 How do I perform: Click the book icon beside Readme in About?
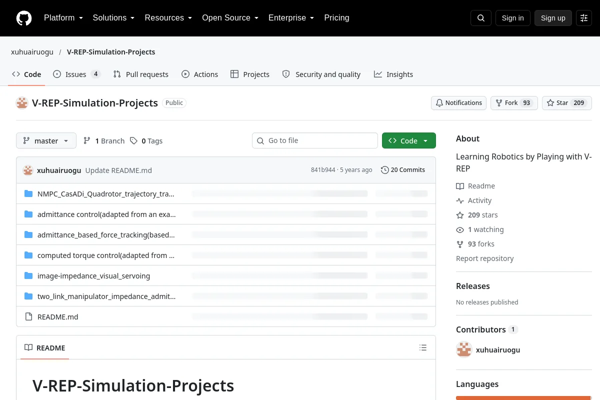pyautogui.click(x=460, y=186)
